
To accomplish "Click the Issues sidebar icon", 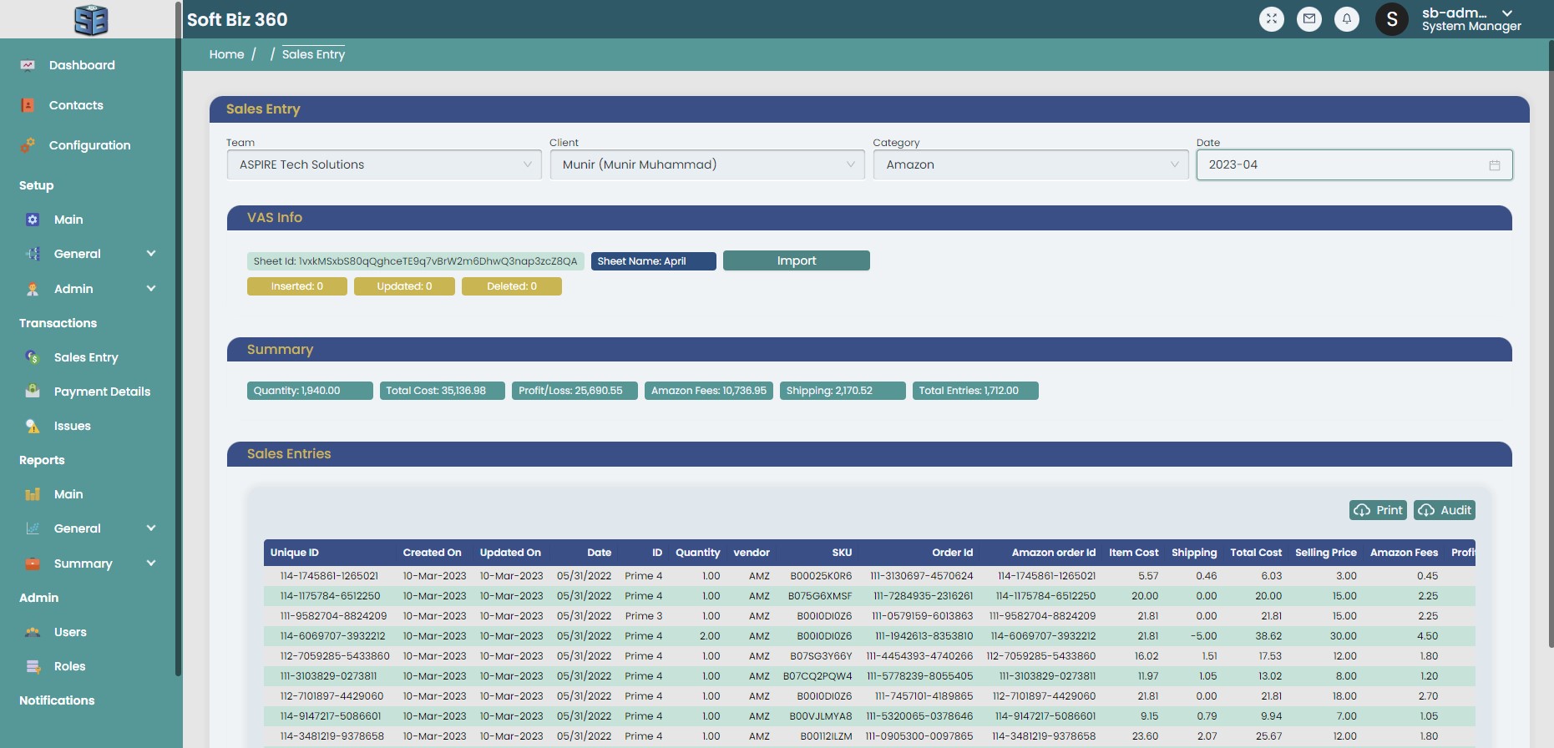I will point(33,426).
